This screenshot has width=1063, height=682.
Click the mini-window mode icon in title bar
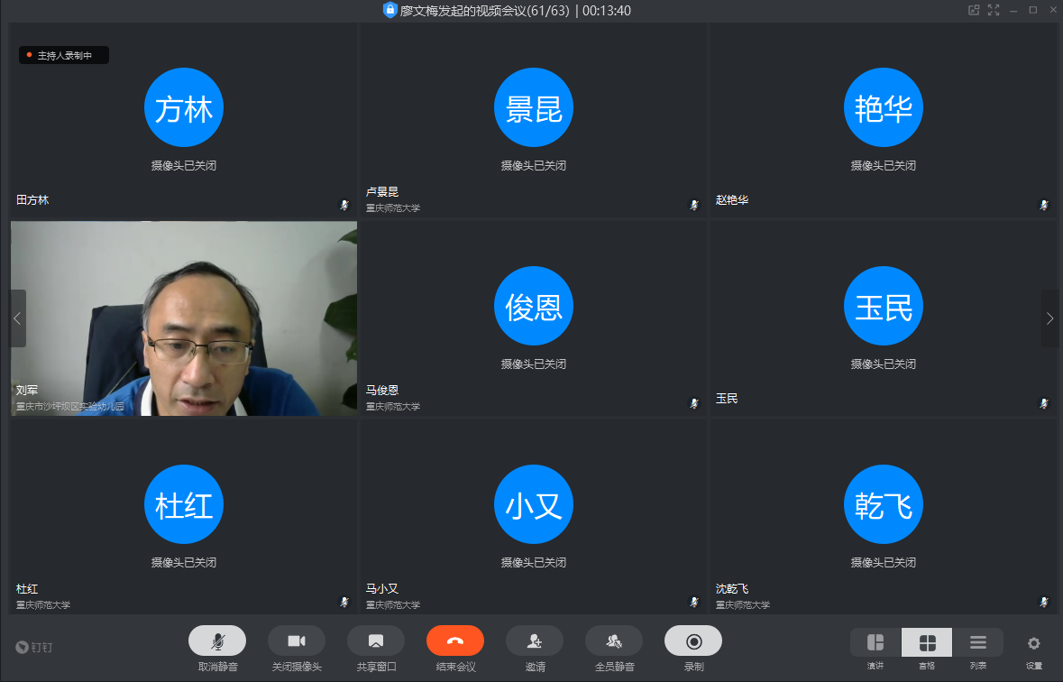pos(974,10)
